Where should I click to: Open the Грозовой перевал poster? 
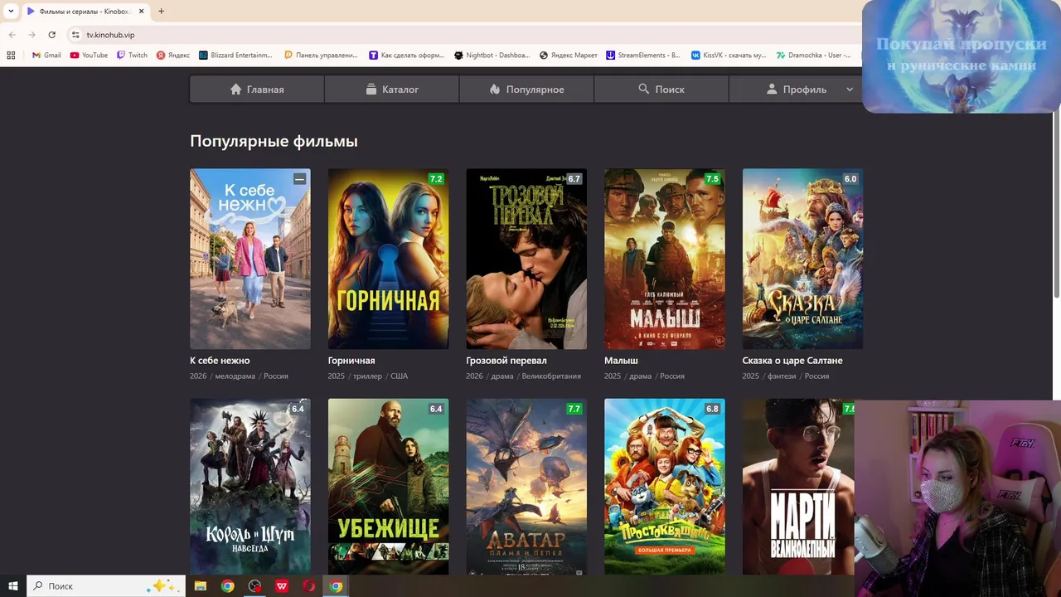point(526,259)
